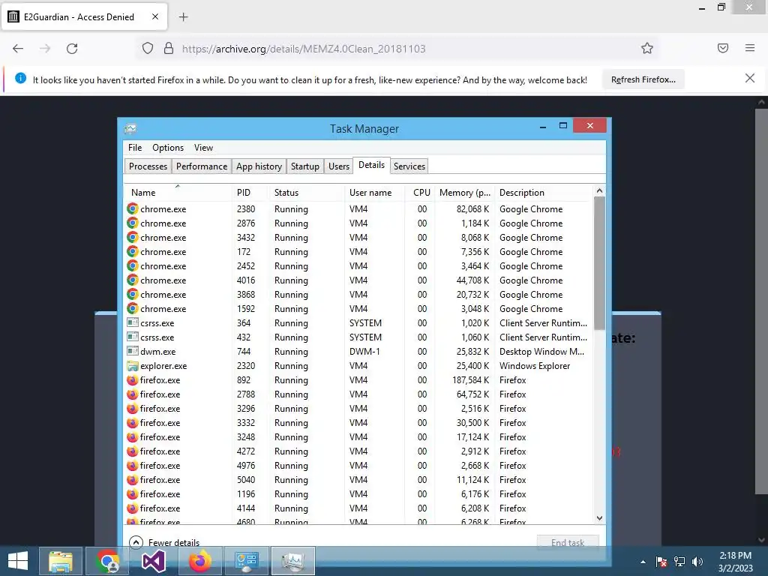Reload the current Firefox page
The image size is (768, 576).
click(x=72, y=49)
